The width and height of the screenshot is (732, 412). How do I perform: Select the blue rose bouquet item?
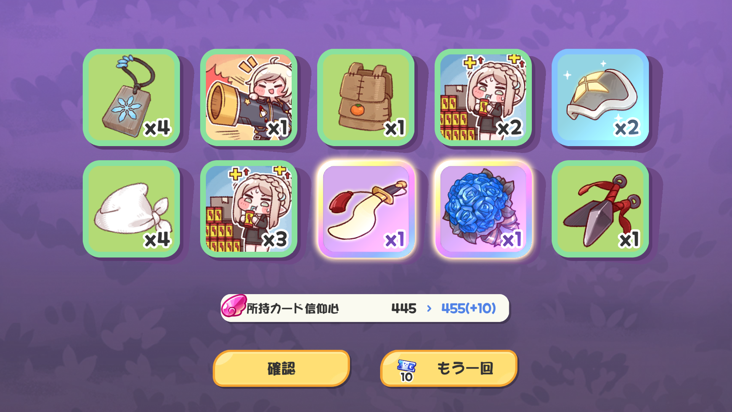pos(483,209)
